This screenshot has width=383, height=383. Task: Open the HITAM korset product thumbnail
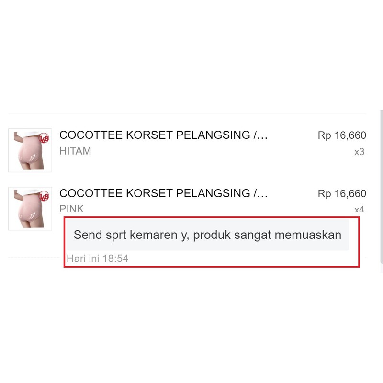tap(30, 150)
